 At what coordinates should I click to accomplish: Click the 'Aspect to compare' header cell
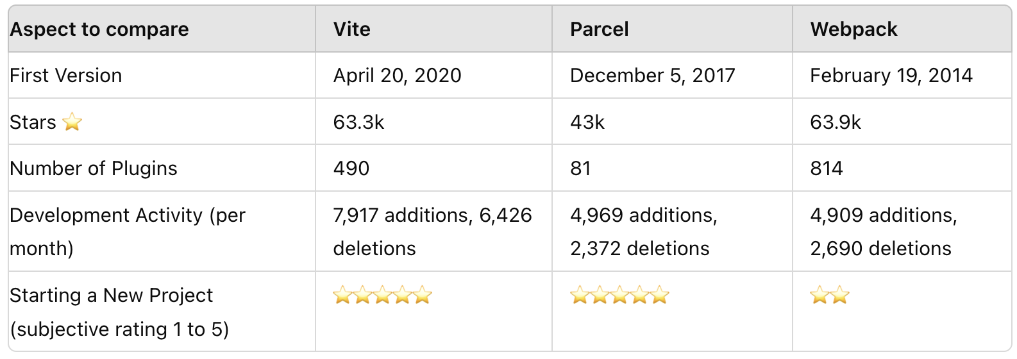[x=162, y=29]
